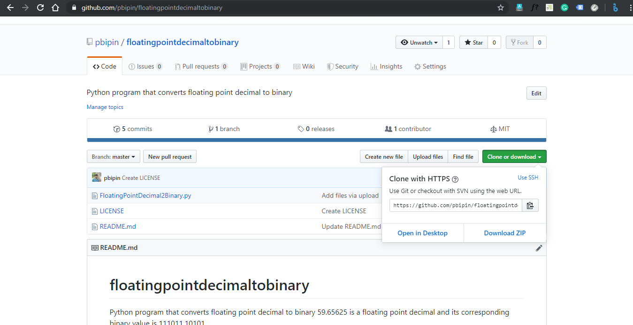Click the blue b extension icon
This screenshot has height=325, width=633.
pyautogui.click(x=615, y=8)
